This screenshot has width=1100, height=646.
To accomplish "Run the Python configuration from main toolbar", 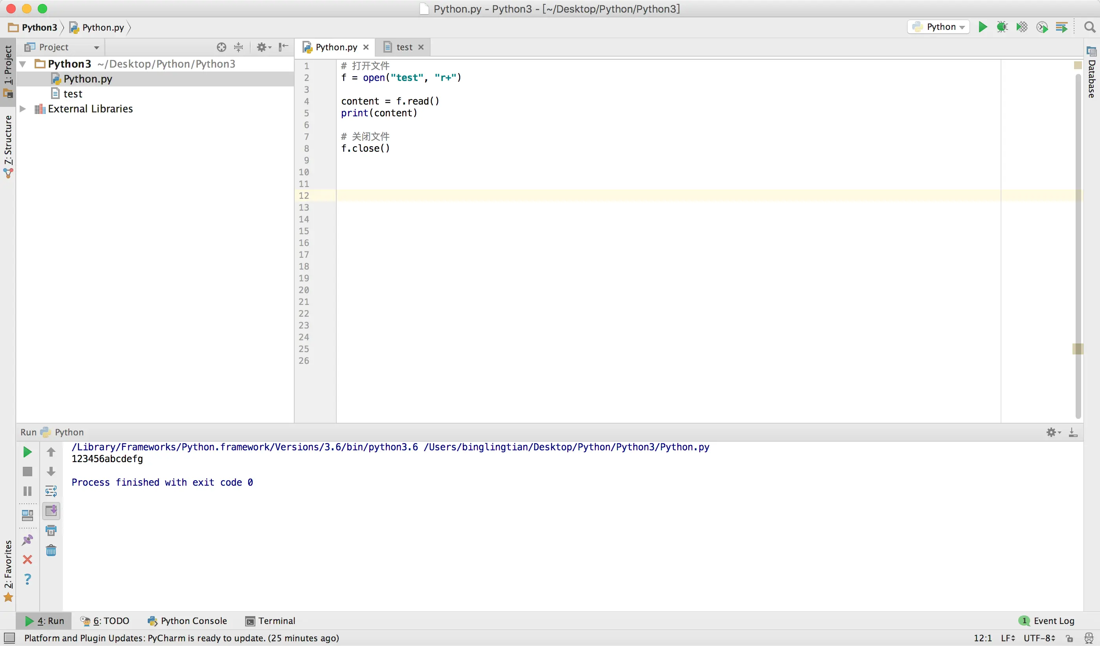I will tap(983, 27).
